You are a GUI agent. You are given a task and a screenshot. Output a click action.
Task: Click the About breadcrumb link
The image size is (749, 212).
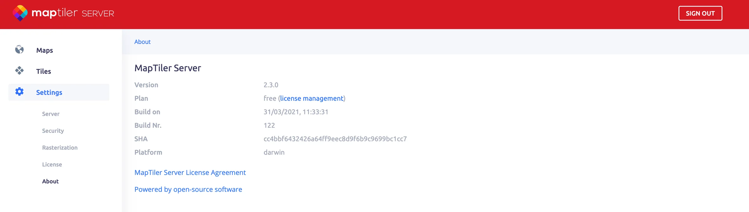[142, 42]
